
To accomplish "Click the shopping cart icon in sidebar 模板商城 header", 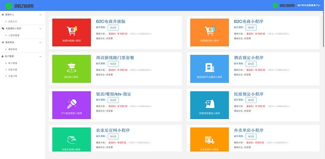I will [x=3, y=42].
